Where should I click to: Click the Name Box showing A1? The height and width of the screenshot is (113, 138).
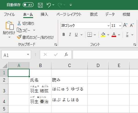pyautogui.click(x=14, y=55)
